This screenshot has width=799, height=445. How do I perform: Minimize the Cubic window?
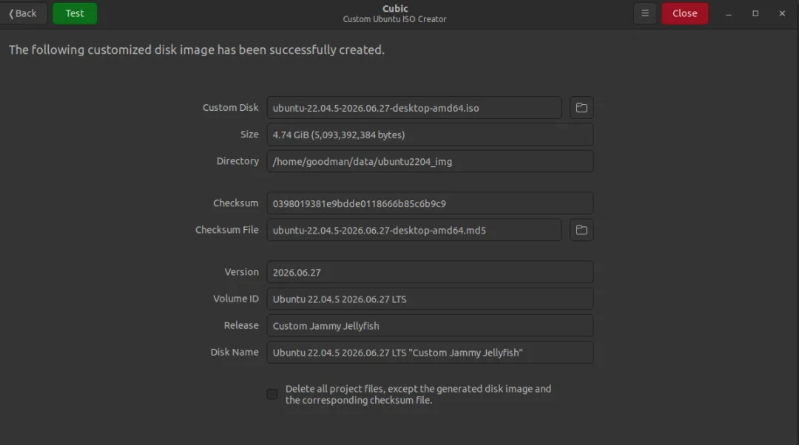[x=729, y=14]
